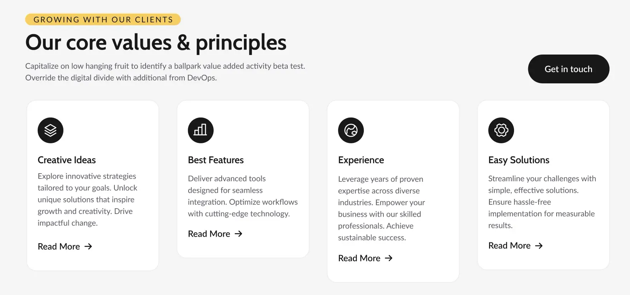The width and height of the screenshot is (630, 295).
Task: Click the Experience card heading
Action: (x=361, y=160)
